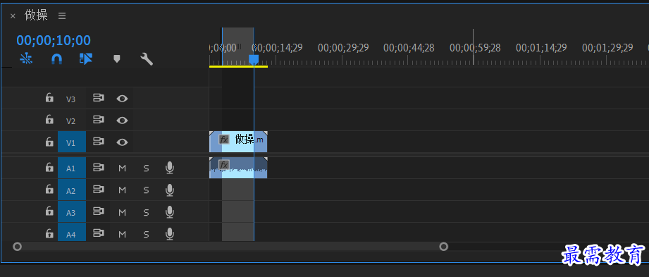This screenshot has height=277, width=649.
Task: Toggle sync lock on V3
Action: tap(99, 98)
